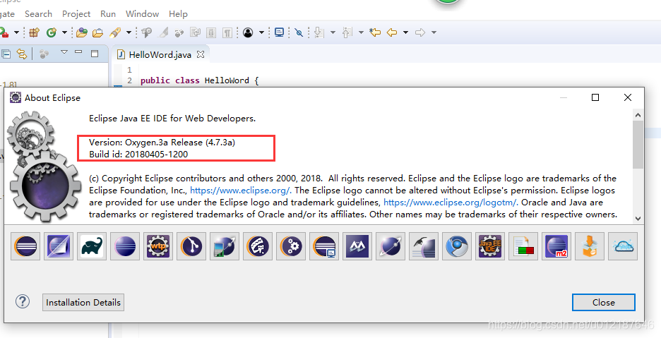Toggle Link with Editor in side panel
The height and width of the screenshot is (338, 661).
(21, 54)
